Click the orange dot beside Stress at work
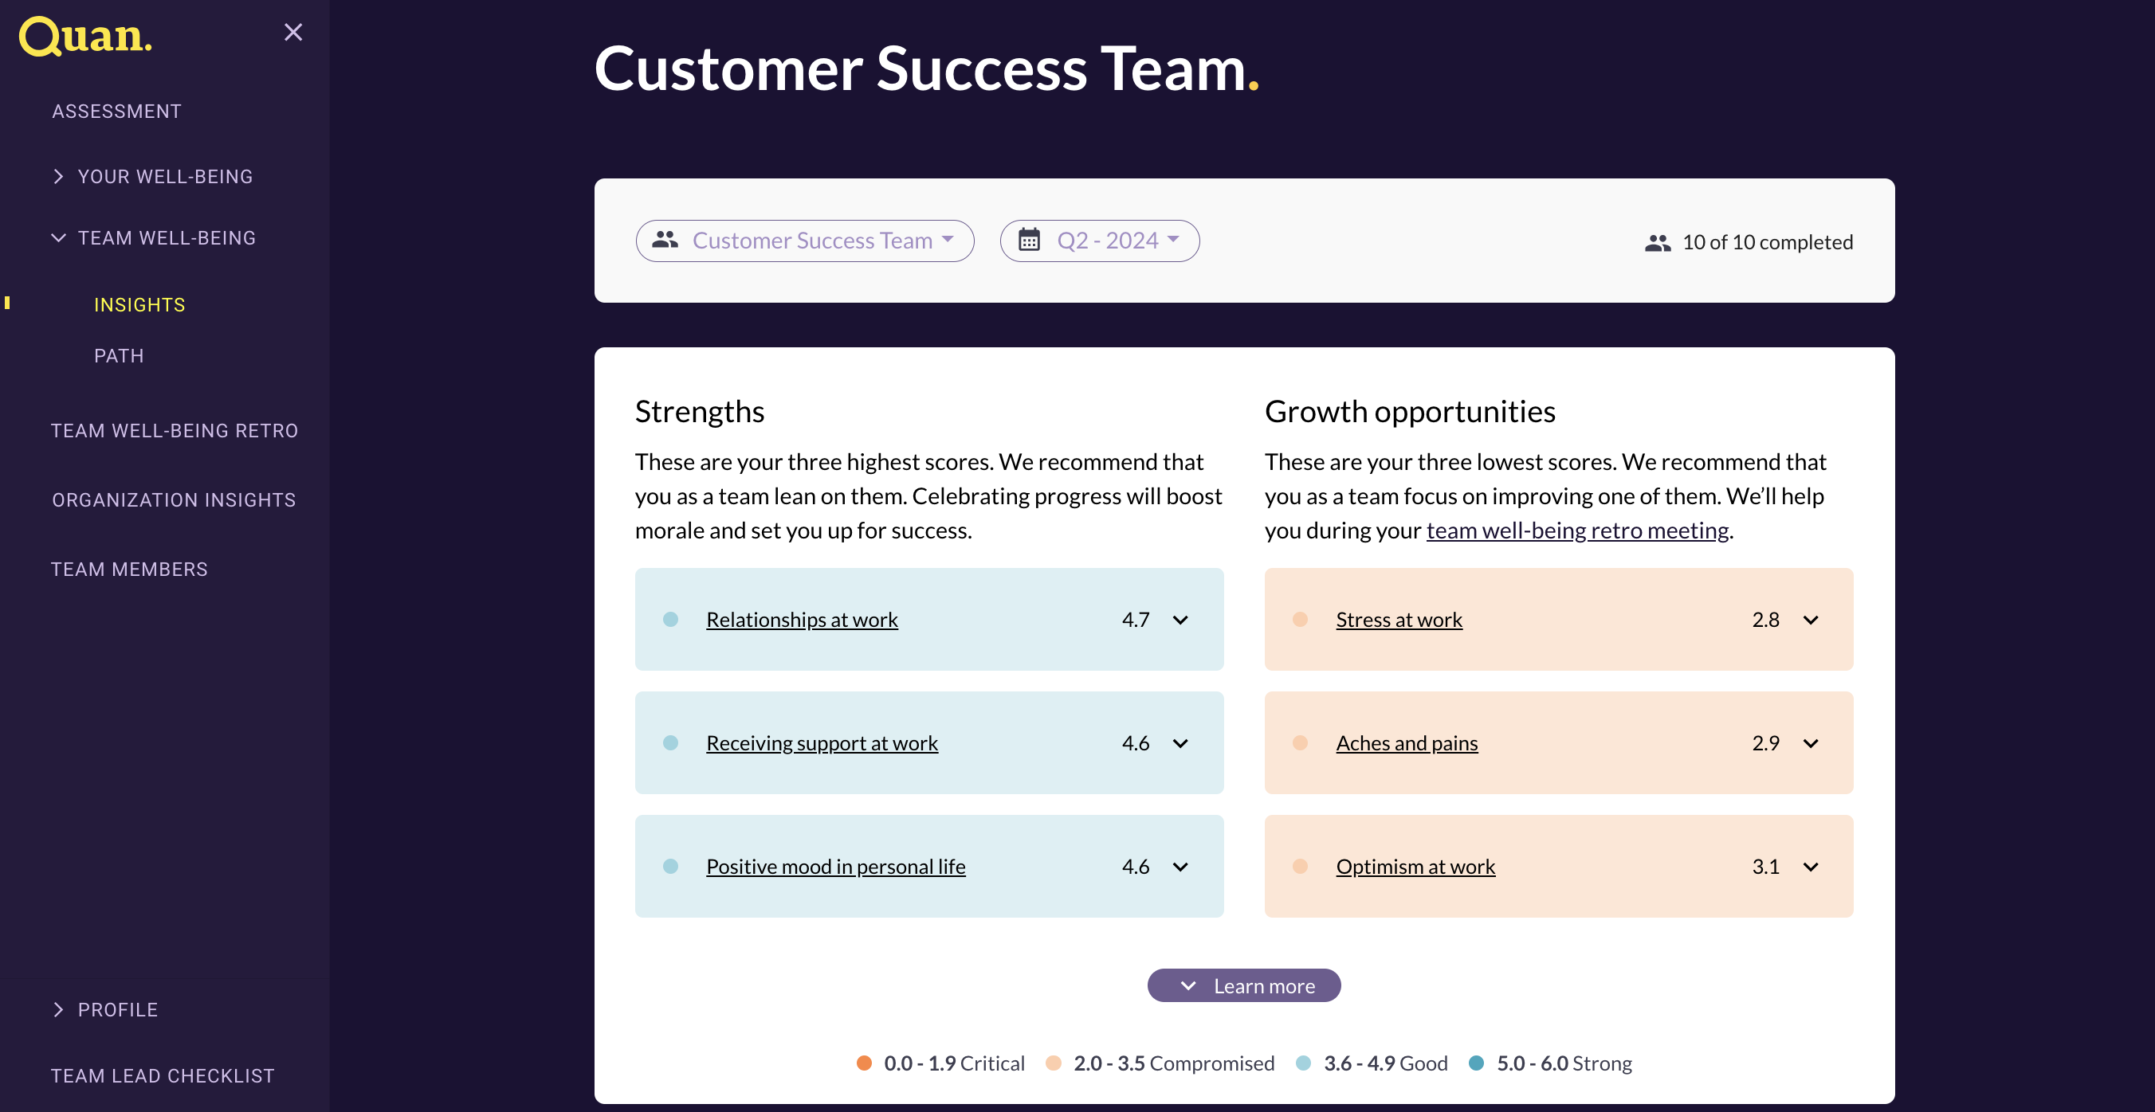Viewport: 2155px width, 1112px height. (x=1300, y=620)
